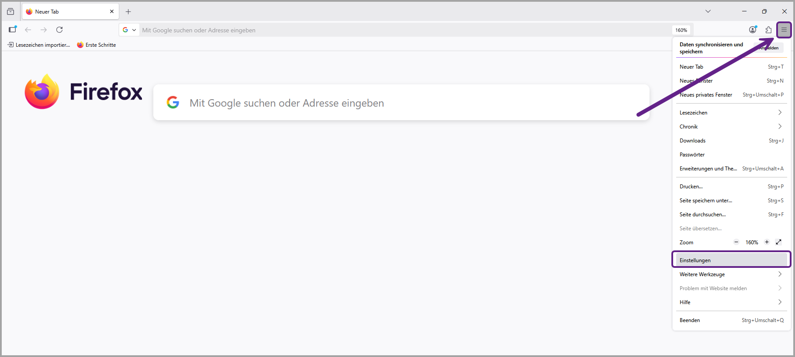Open a new tab with plus icon
Screen dimensions: 795x357
tap(128, 12)
